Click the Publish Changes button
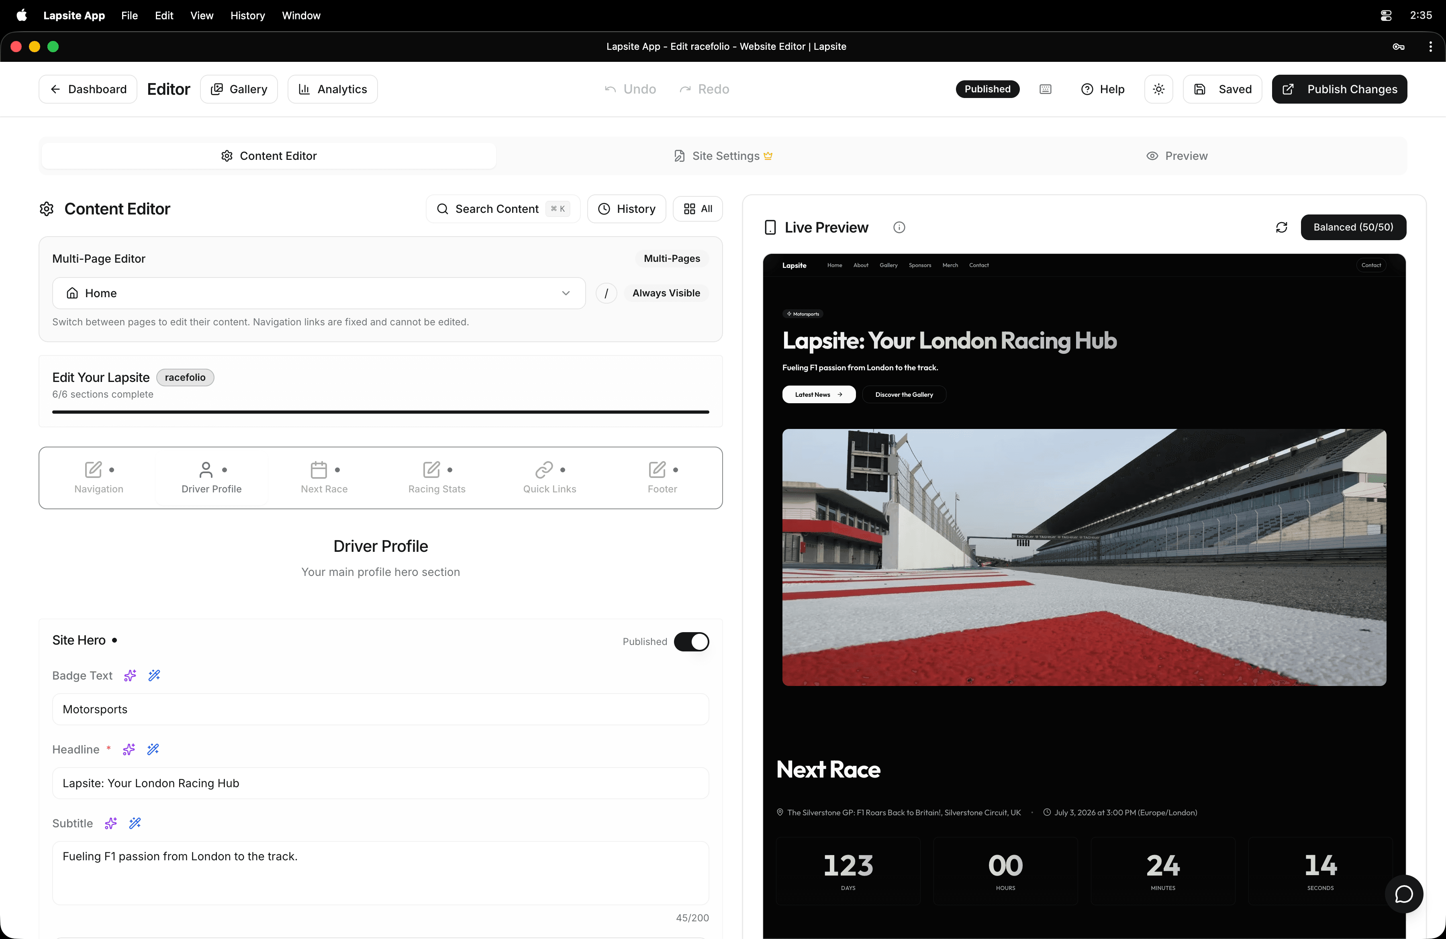The height and width of the screenshot is (939, 1446). point(1339,89)
